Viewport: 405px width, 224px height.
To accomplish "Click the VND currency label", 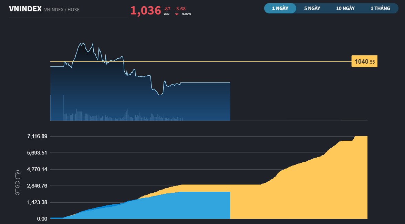I will 166,14.
